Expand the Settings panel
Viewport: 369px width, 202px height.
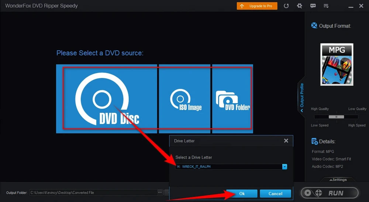(x=338, y=180)
